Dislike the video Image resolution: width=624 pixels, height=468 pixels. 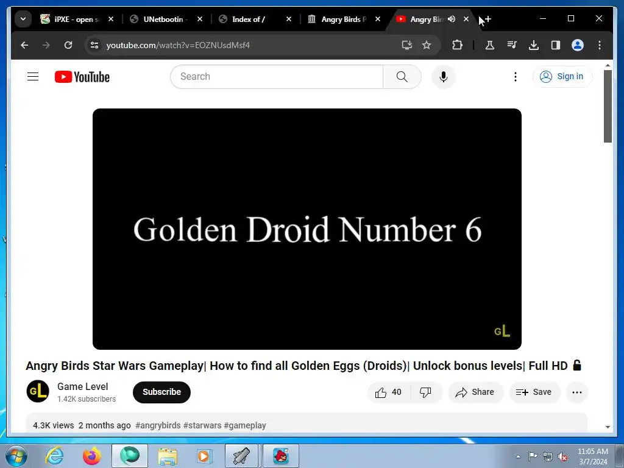425,392
